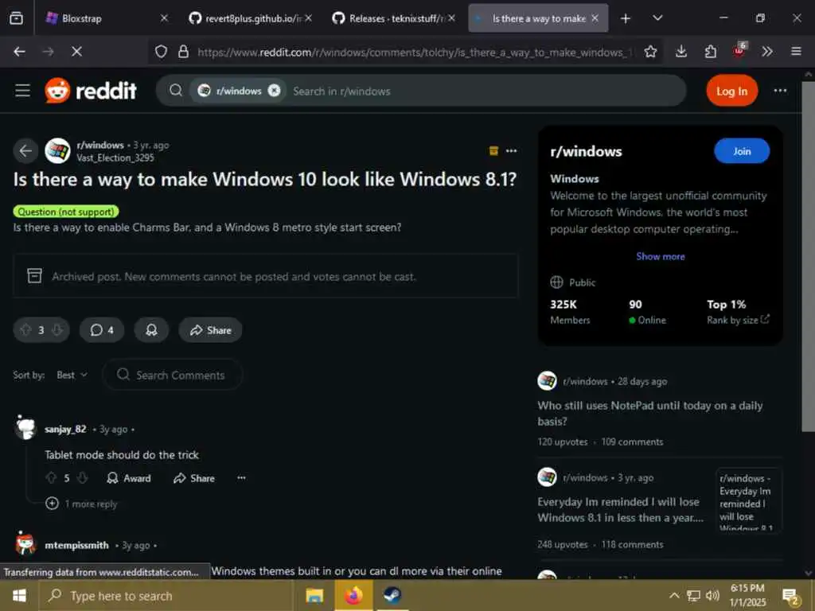The image size is (815, 611).
Task: Join the r/windows community
Action: [742, 151]
